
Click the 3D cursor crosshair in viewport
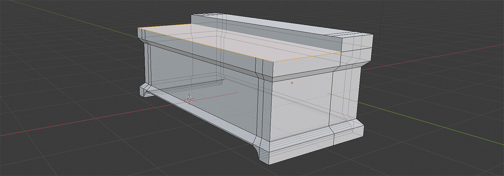pyautogui.click(x=189, y=99)
